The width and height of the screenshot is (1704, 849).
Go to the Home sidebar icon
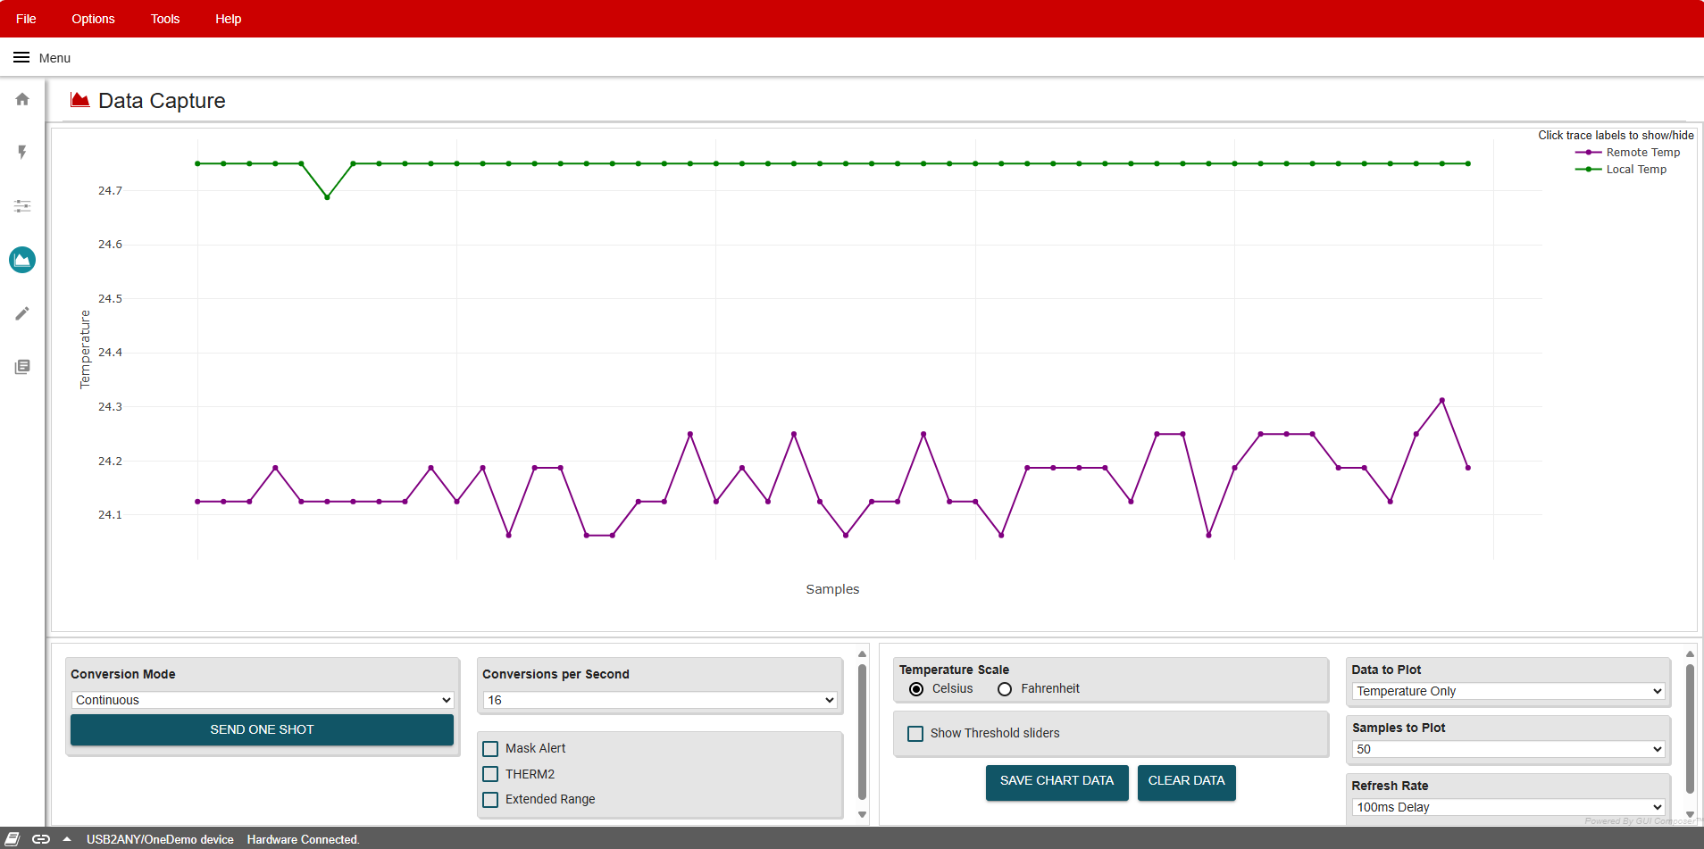point(22,99)
